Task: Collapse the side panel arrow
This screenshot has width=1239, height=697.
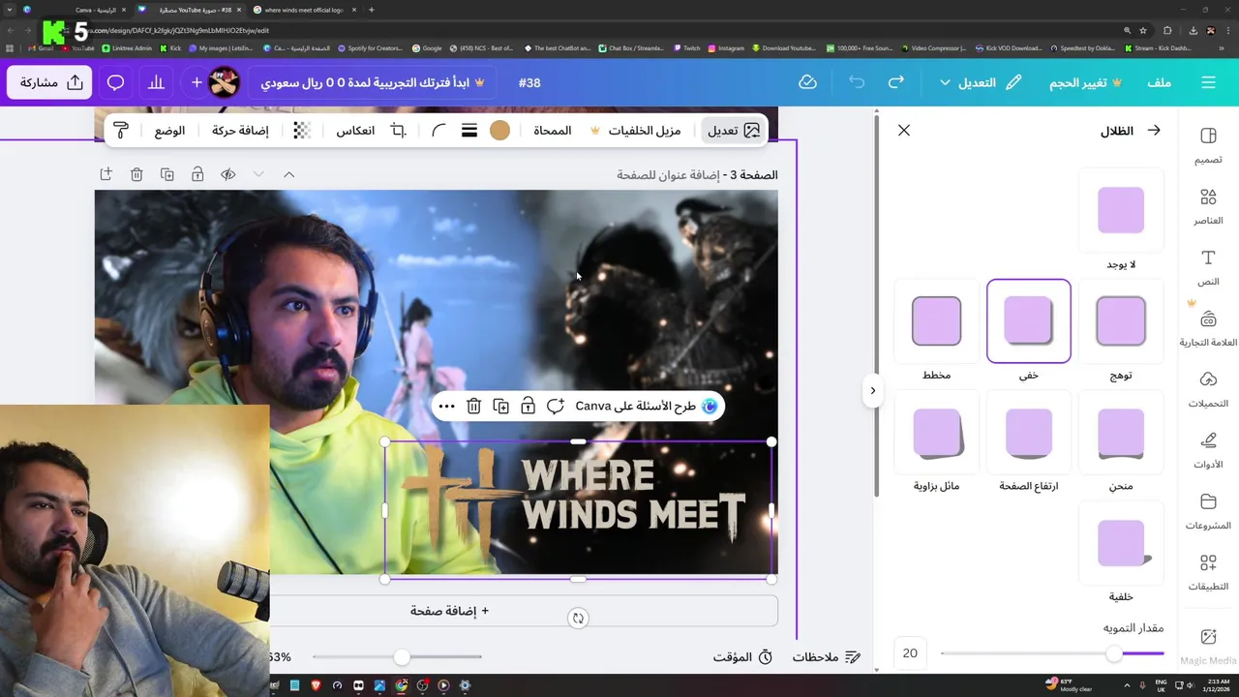Action: [x=872, y=390]
